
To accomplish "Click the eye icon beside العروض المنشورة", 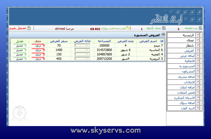I will (163, 35).
